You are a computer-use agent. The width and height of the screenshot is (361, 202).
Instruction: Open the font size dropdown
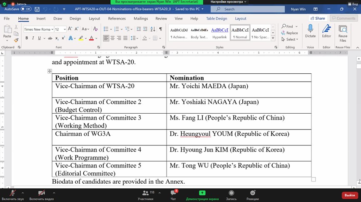(65, 29)
